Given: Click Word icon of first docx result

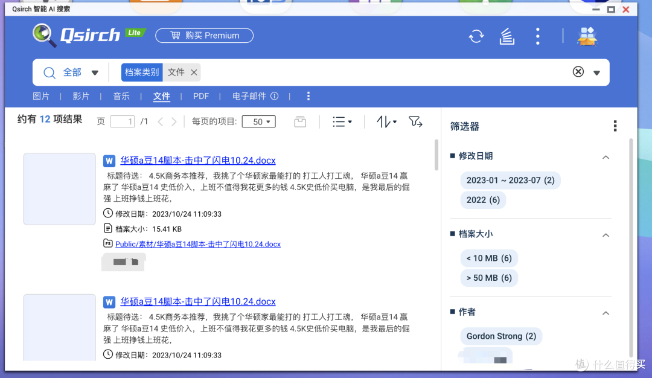Looking at the screenshot, I should coord(109,161).
